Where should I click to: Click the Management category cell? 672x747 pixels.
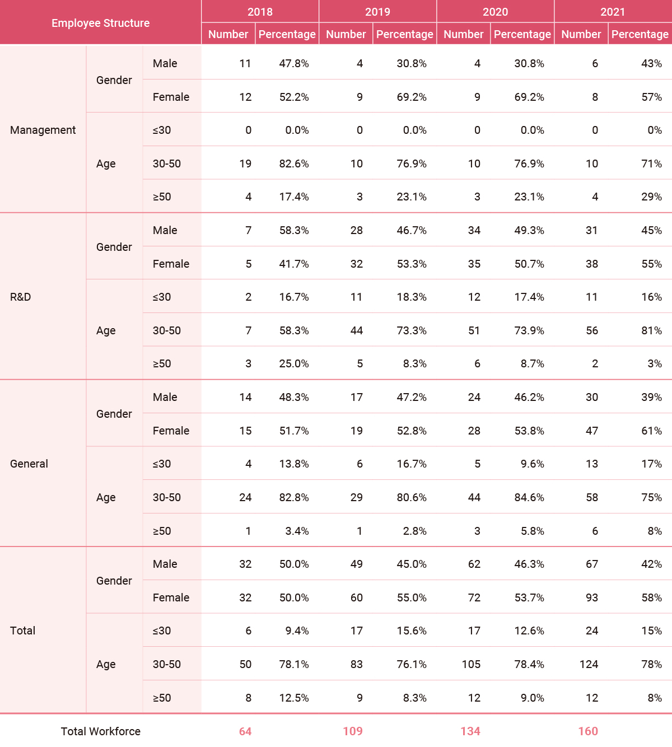click(43, 130)
